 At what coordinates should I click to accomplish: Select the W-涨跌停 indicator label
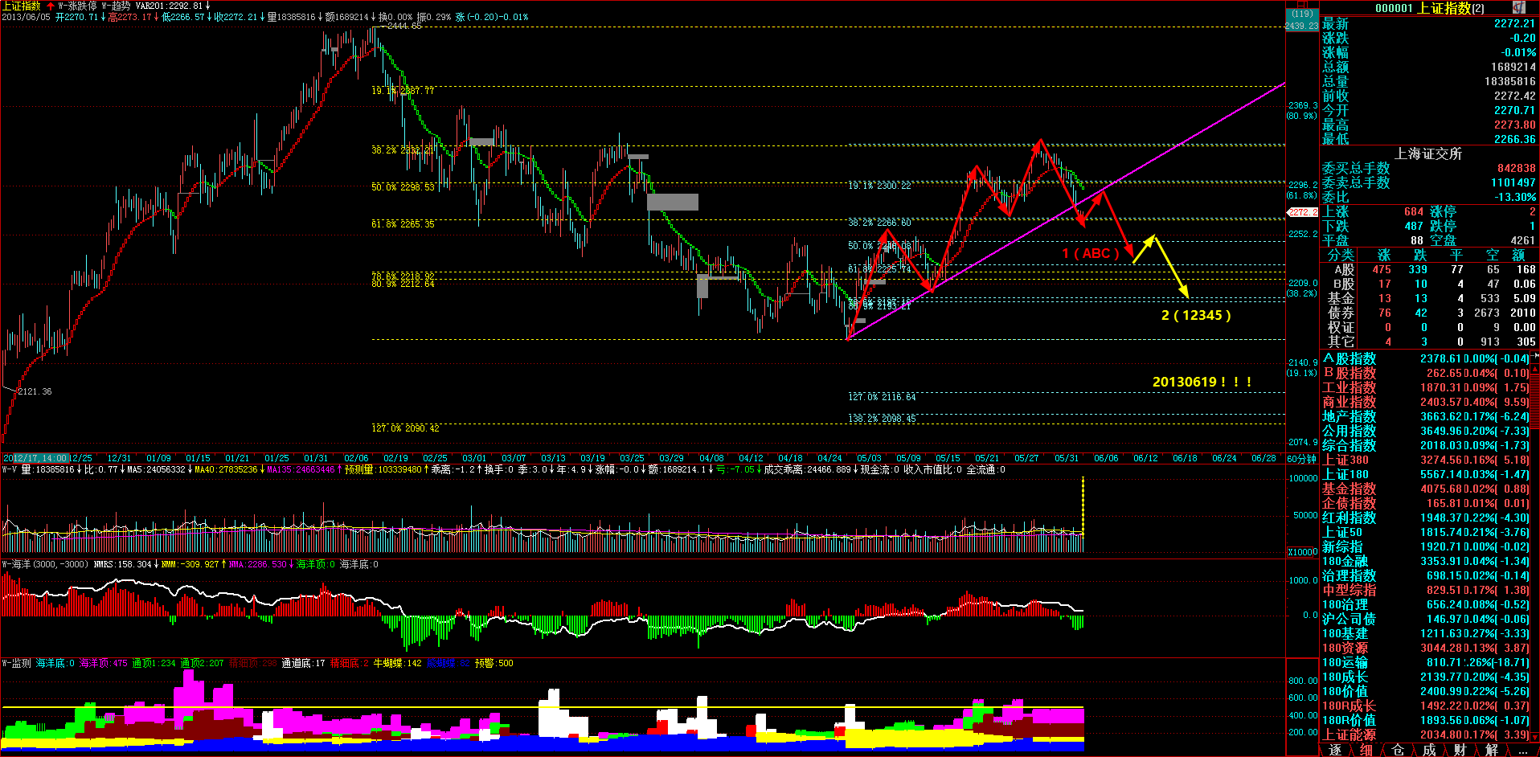coord(77,6)
